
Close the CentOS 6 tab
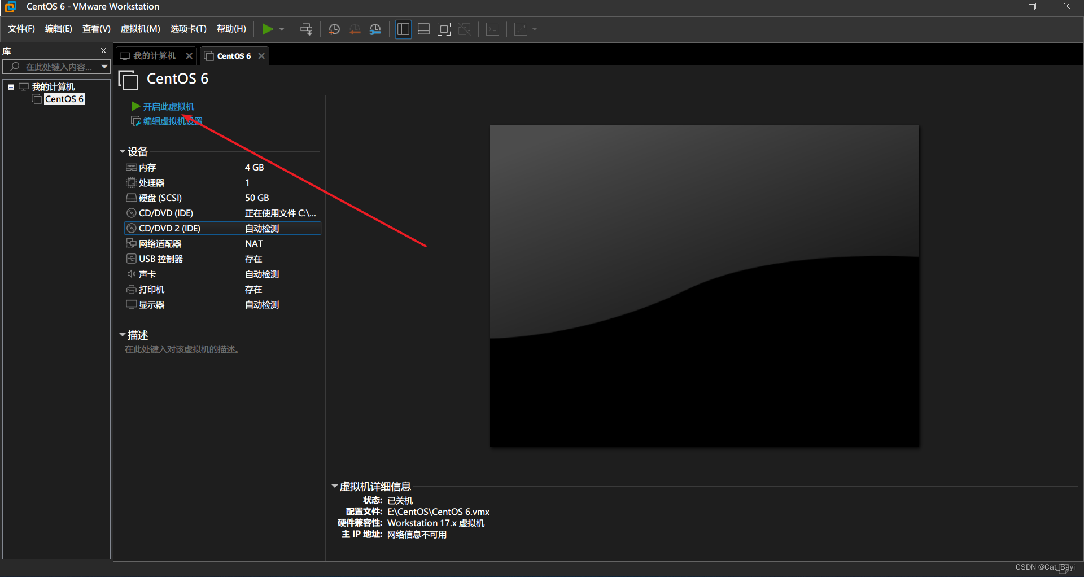point(261,56)
